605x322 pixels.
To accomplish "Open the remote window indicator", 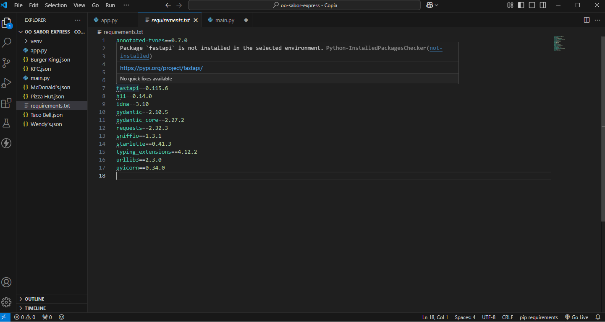I will coord(5,317).
